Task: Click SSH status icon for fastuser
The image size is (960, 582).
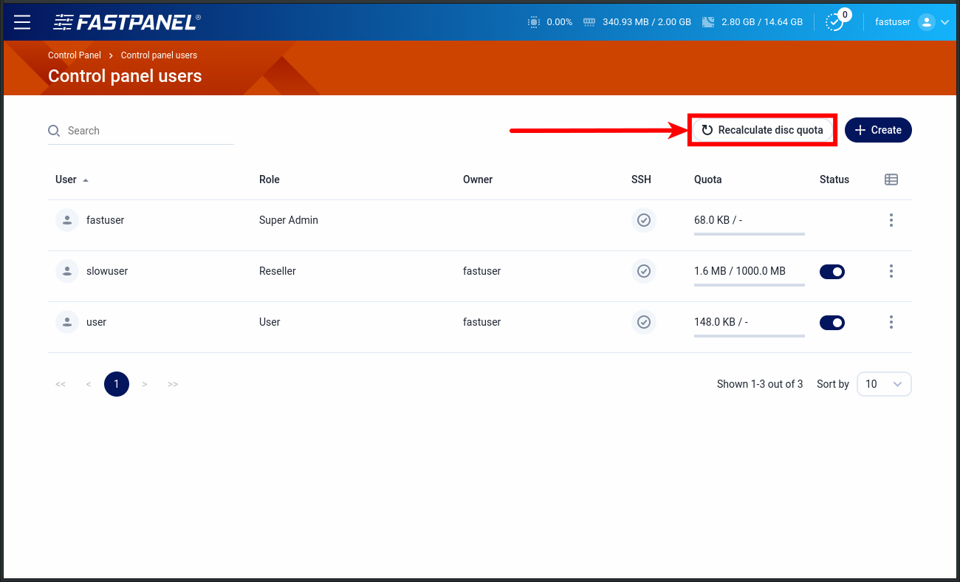Action: tap(644, 220)
